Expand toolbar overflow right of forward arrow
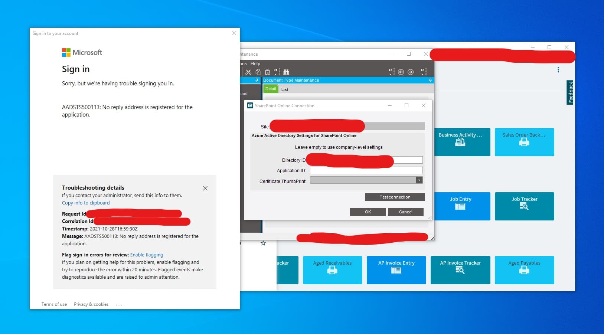This screenshot has height=334, width=604. 422,72
